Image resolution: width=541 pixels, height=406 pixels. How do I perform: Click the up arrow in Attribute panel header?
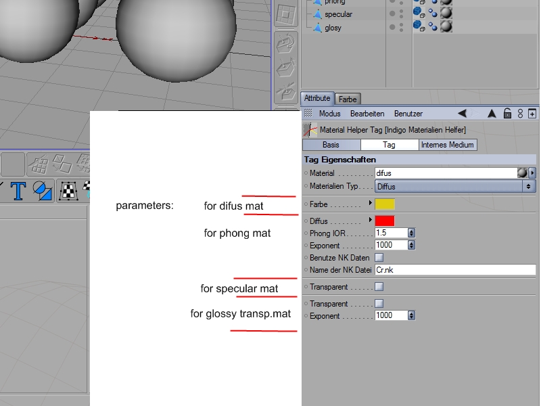point(492,114)
